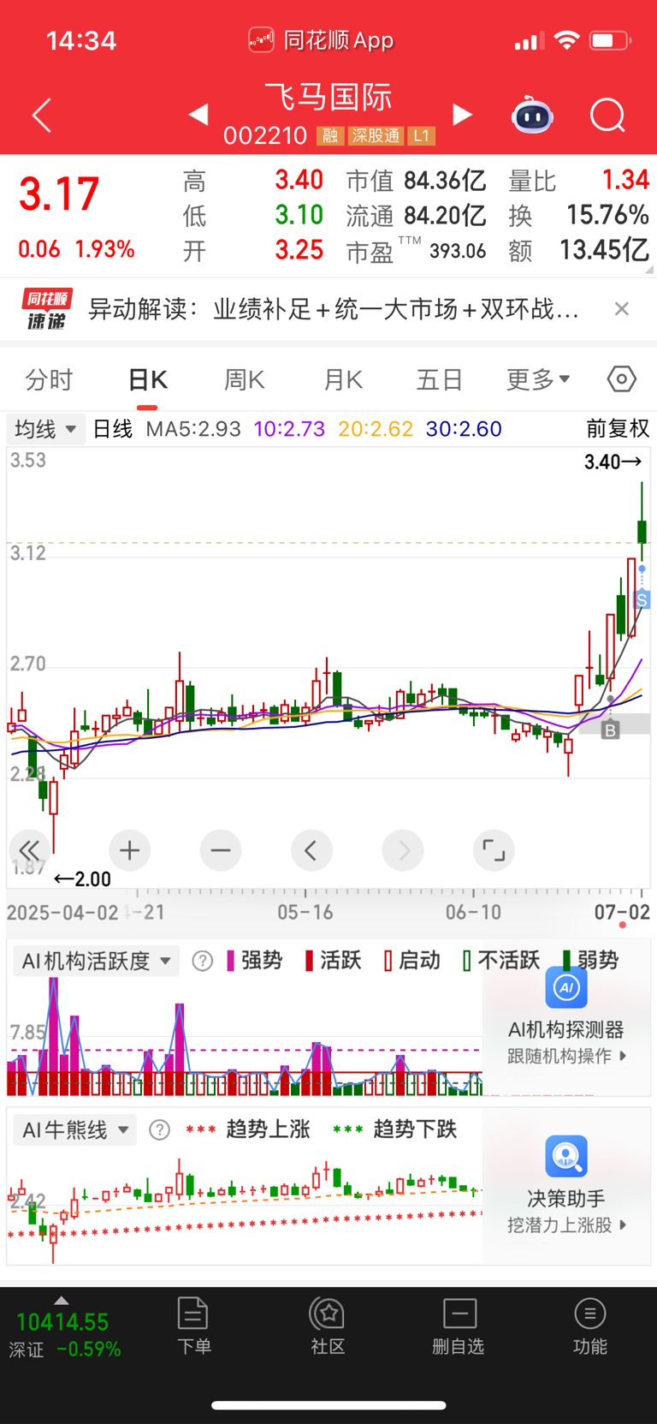Switch to 分时 tab
657x1424 pixels.
[x=49, y=379]
